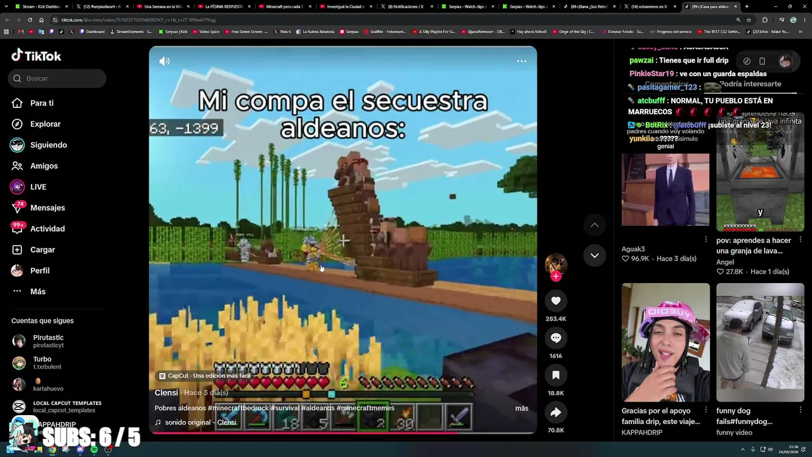This screenshot has width=812, height=457.
Task: Save video with the bookmark icon
Action: (556, 375)
